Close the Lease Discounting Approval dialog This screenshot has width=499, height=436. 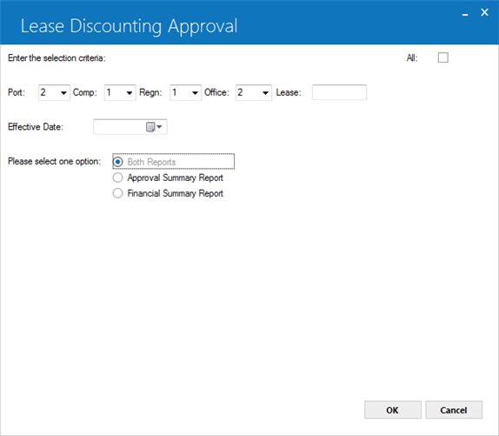(x=484, y=12)
